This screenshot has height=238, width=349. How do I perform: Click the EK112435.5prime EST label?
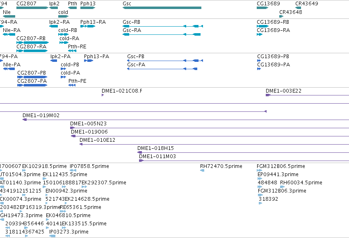[65, 175]
